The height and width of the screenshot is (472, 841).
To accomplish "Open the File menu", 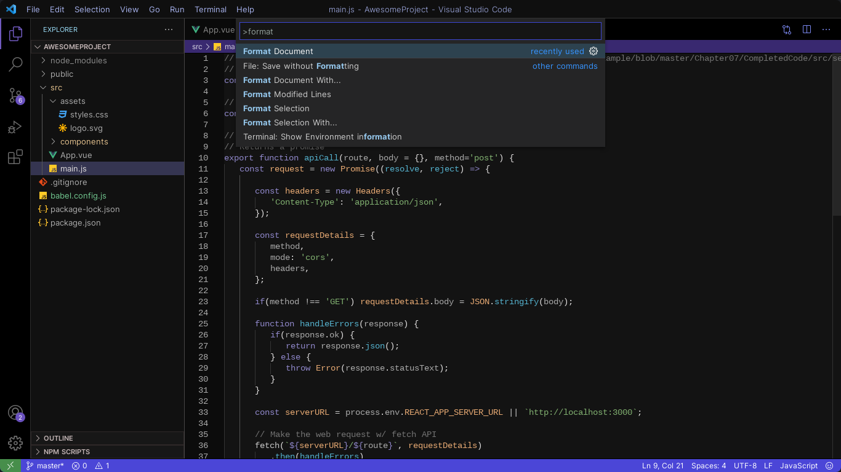I will coord(33,9).
